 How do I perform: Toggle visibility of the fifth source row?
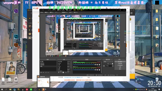68,68
